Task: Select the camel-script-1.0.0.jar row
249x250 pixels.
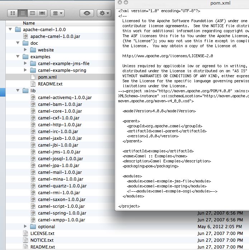Action: pyautogui.click(x=60, y=206)
